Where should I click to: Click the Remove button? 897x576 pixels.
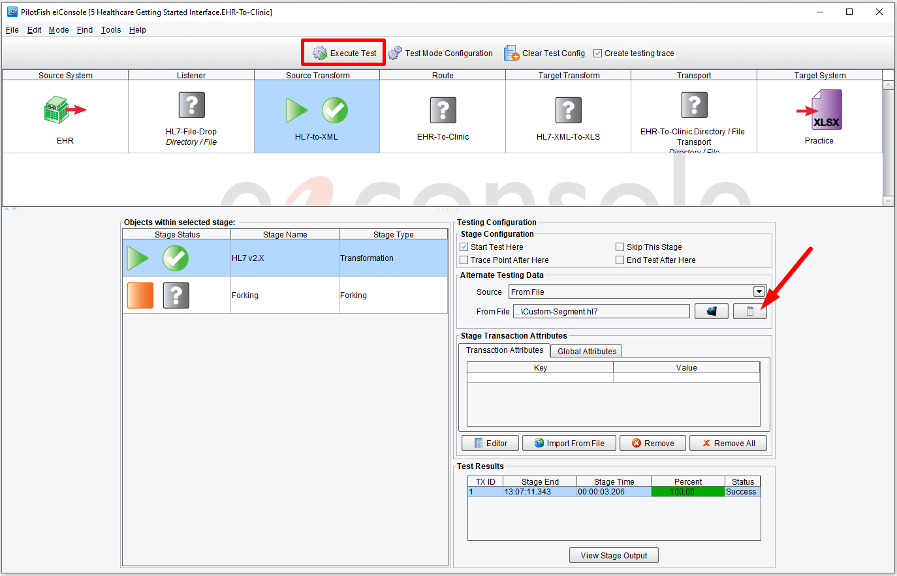coord(652,443)
